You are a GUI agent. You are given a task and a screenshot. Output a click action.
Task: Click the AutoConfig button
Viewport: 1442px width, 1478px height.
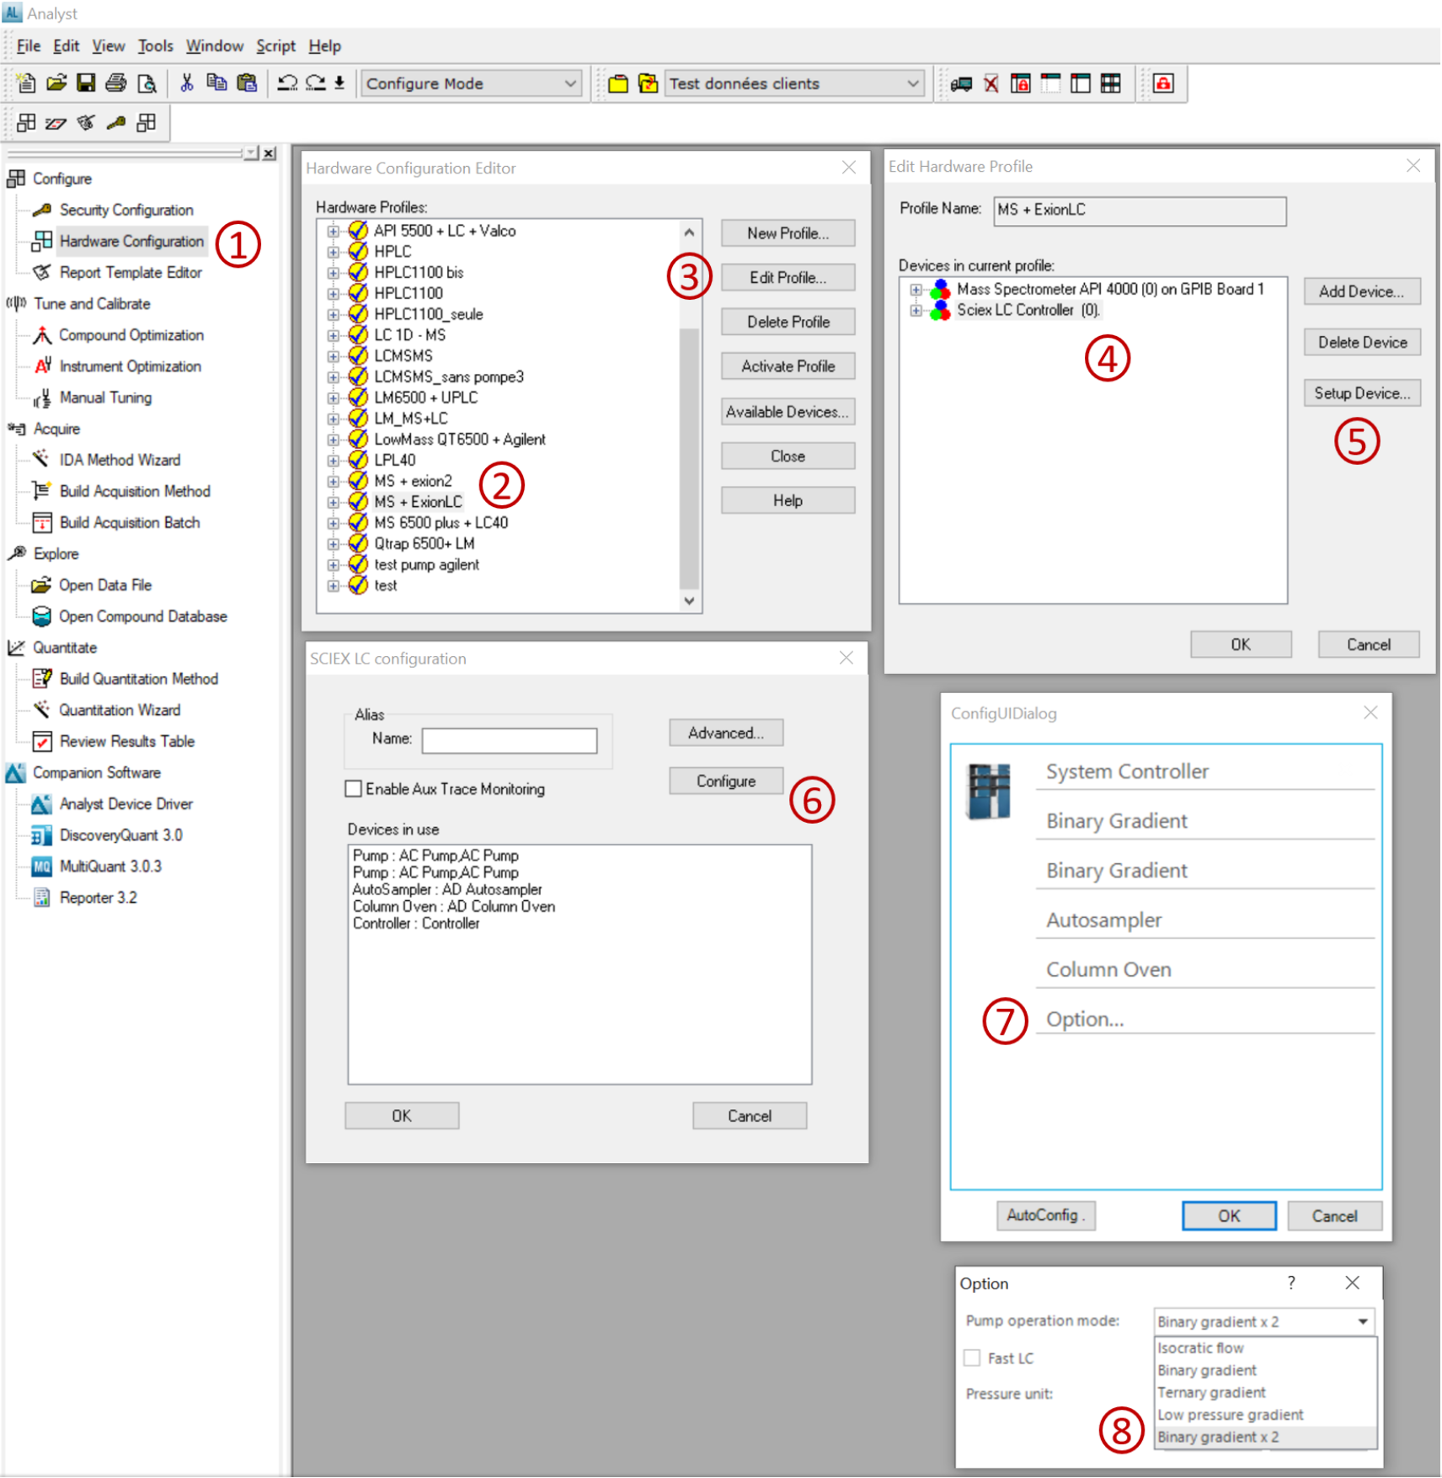click(1045, 1215)
